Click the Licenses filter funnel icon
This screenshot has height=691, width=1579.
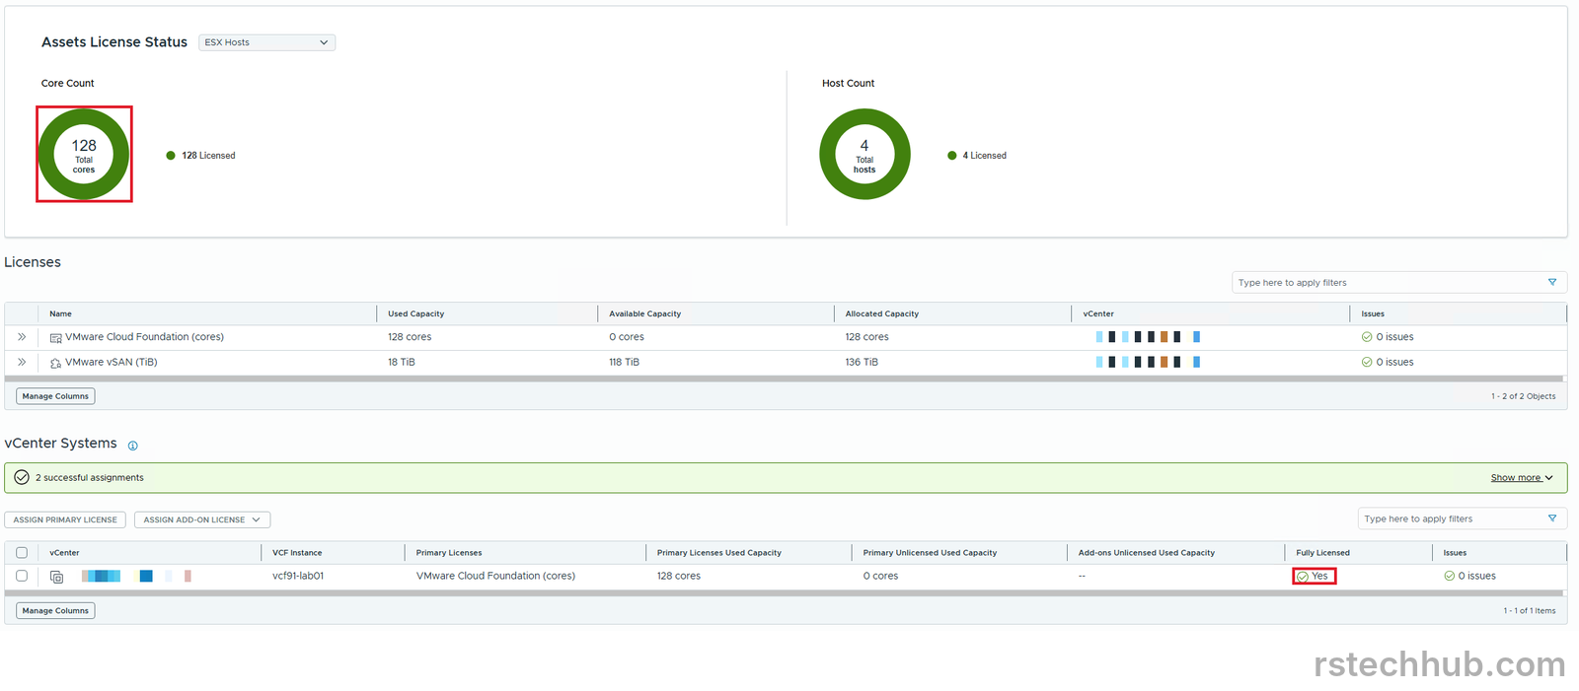(1552, 282)
